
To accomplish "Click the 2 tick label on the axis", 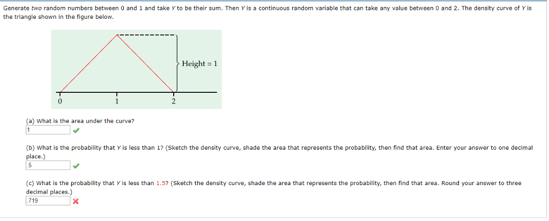I will click(x=173, y=101).
